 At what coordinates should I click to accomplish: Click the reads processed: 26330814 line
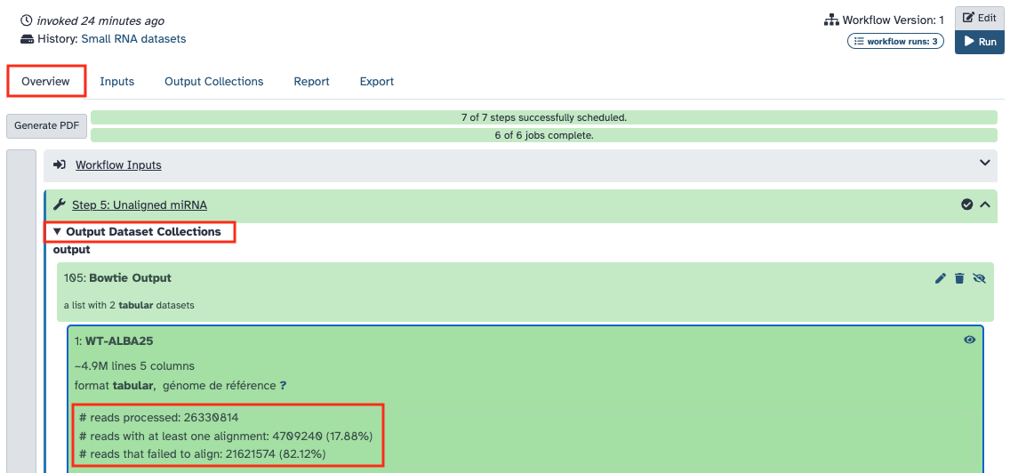click(158, 418)
